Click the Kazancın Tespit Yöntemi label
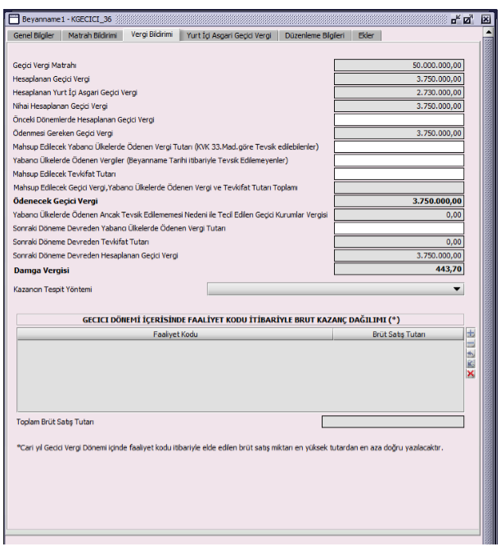Image resolution: width=501 pixels, height=551 pixels. (x=52, y=289)
